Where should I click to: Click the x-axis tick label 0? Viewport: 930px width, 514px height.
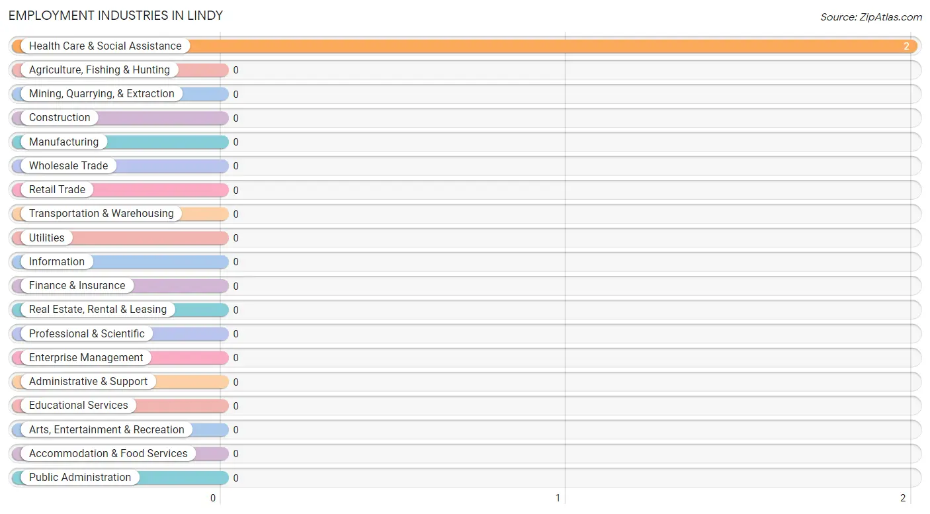click(213, 498)
